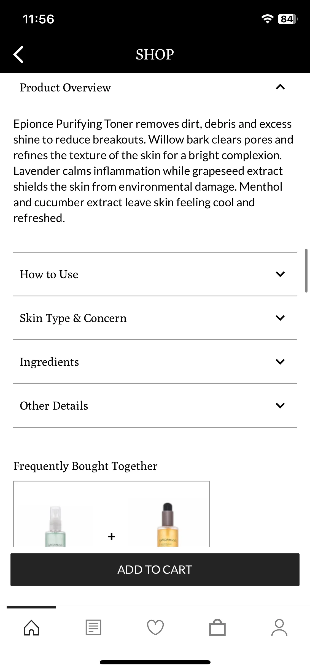Viewport: 310px width, 671px height.
Task: Open the account profile icon
Action: pyautogui.click(x=279, y=627)
